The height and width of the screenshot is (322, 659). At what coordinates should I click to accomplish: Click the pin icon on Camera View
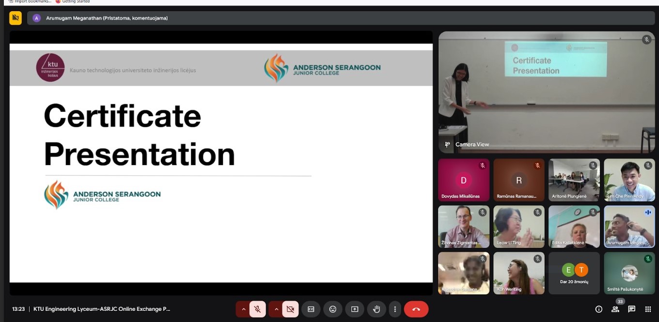click(x=447, y=144)
